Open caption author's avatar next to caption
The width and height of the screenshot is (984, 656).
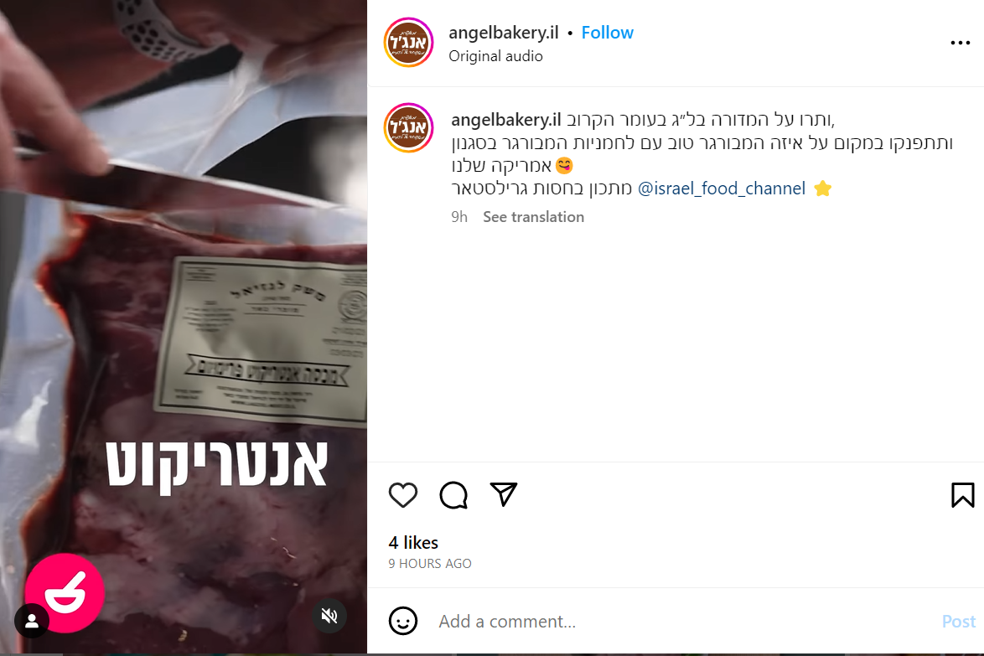[408, 127]
